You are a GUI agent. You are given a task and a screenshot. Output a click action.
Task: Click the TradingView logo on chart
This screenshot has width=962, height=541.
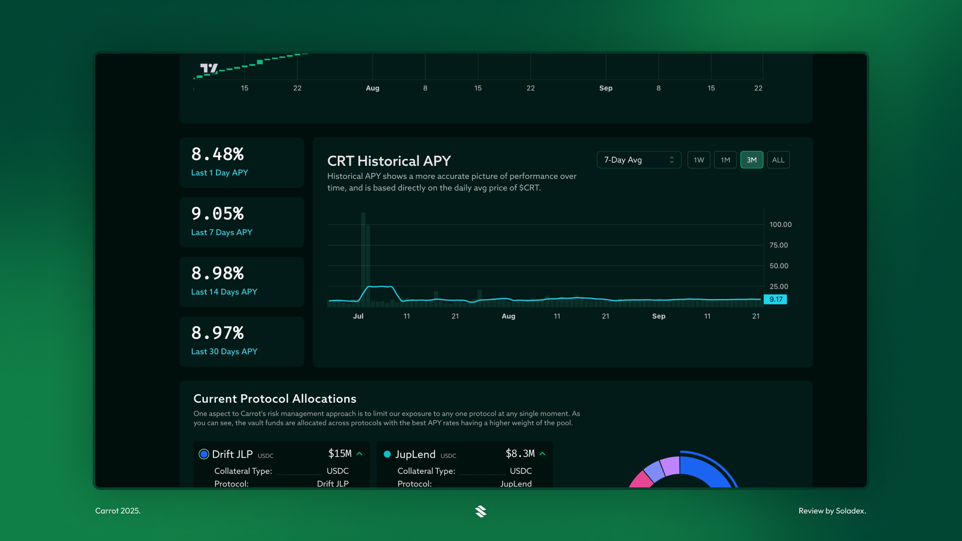click(209, 68)
